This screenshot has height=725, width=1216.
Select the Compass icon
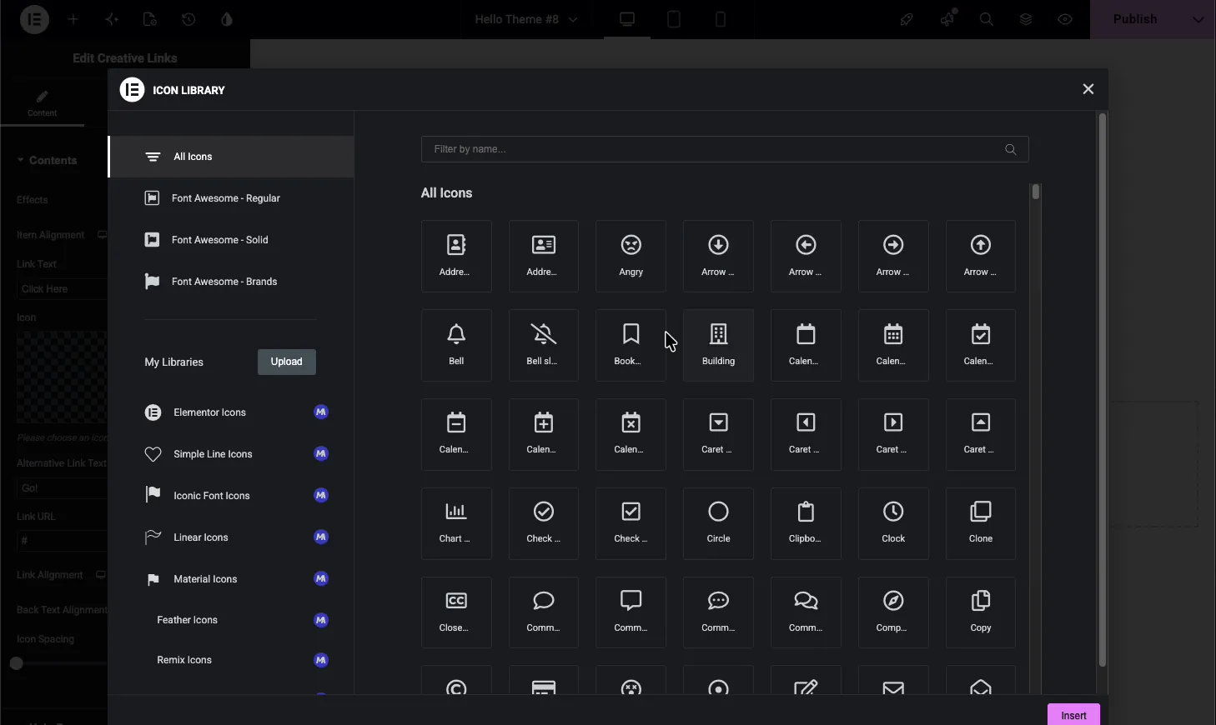(893, 612)
